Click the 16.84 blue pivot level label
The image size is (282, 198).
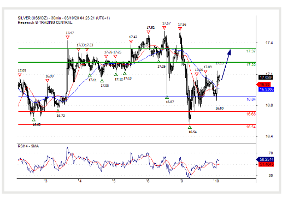tap(251, 99)
